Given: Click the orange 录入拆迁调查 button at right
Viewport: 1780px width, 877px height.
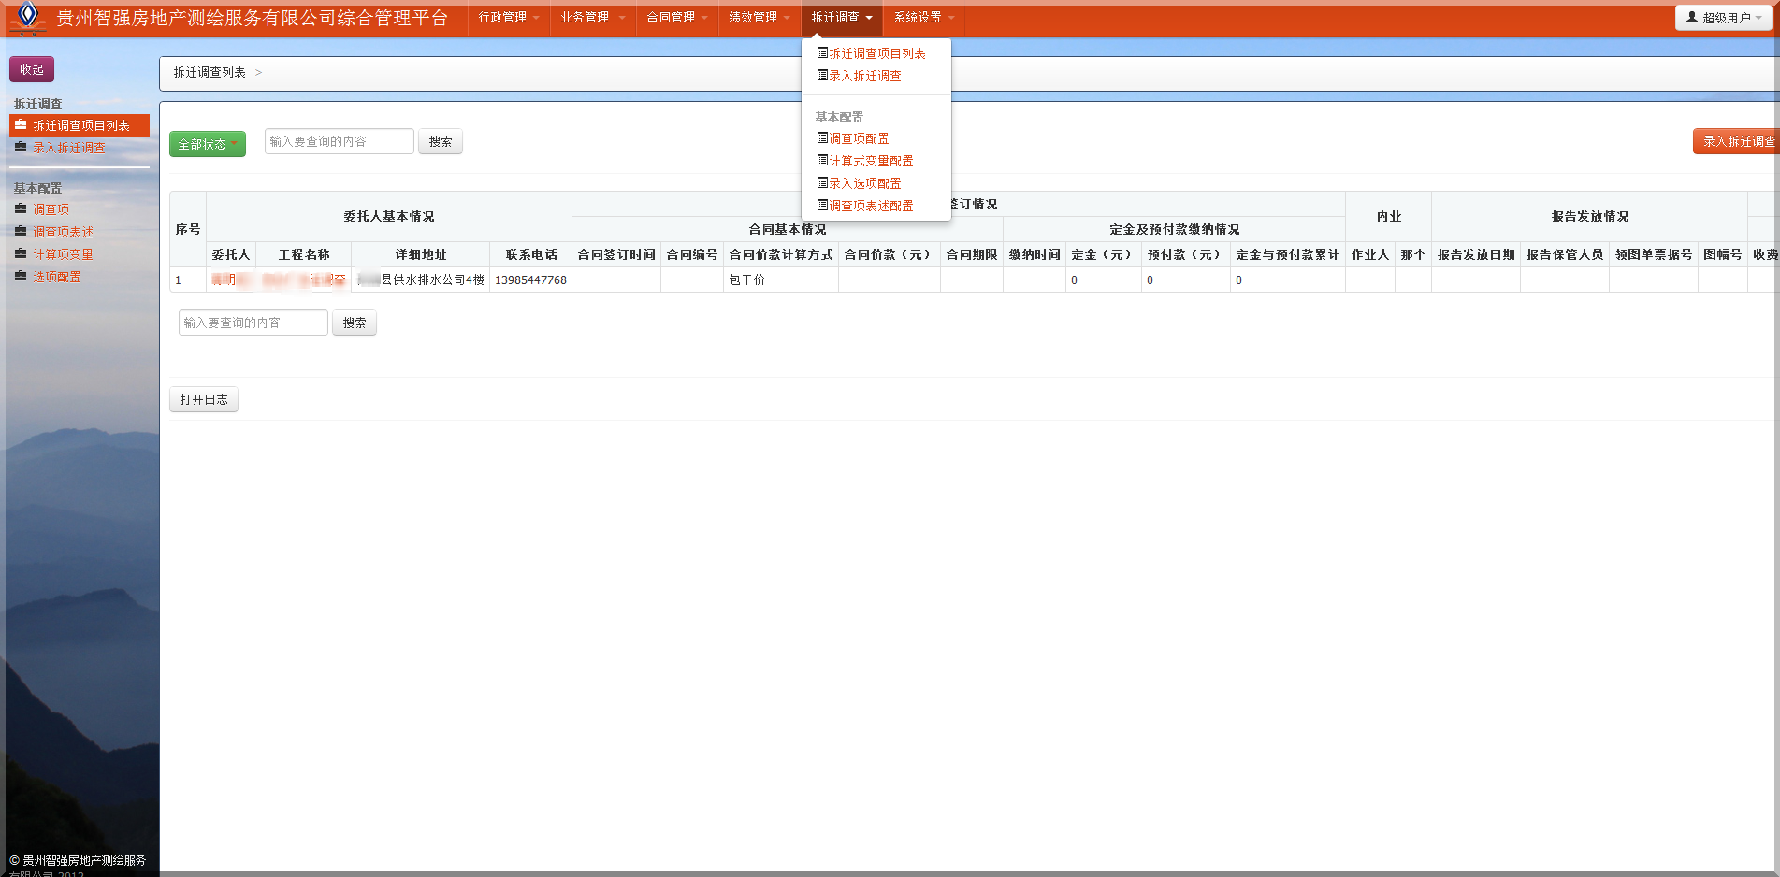Looking at the screenshot, I should 1738,141.
